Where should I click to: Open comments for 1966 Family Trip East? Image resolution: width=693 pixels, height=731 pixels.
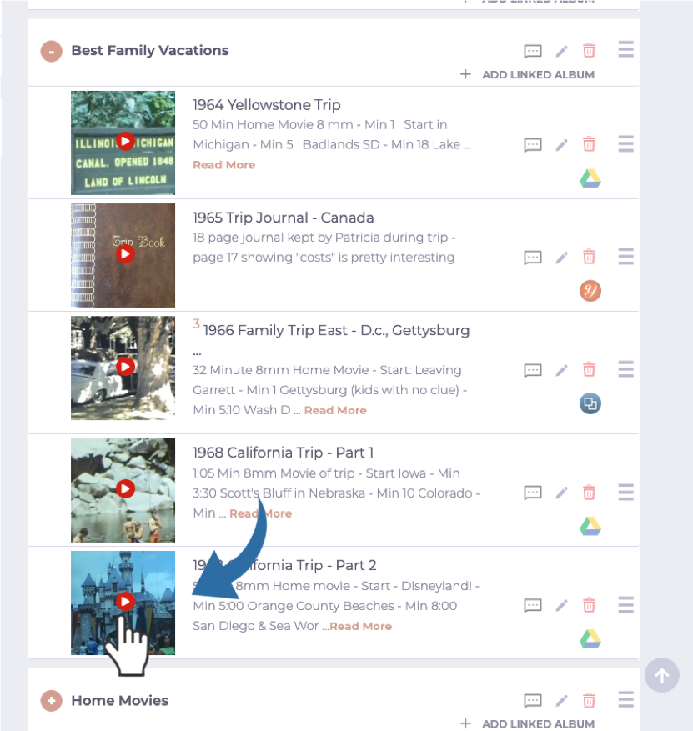533,371
